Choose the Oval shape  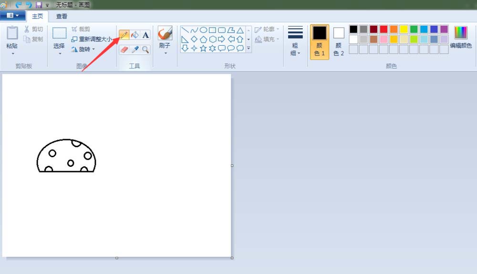tap(203, 30)
